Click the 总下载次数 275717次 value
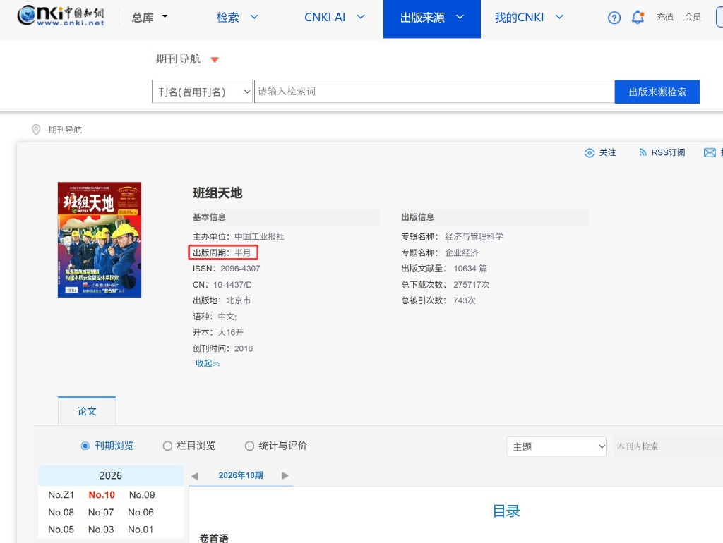The height and width of the screenshot is (543, 723). click(471, 285)
